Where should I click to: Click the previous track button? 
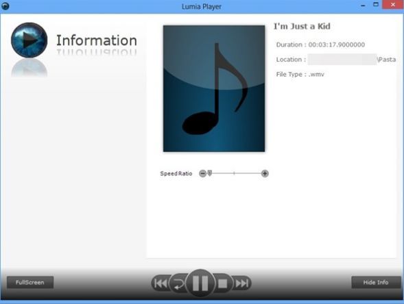[x=161, y=283]
